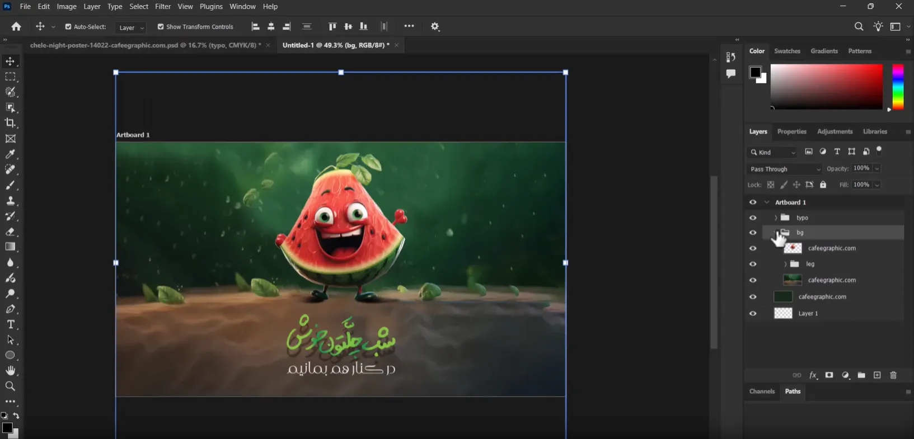Select the Pen tool
The image size is (914, 439).
pyautogui.click(x=10, y=309)
